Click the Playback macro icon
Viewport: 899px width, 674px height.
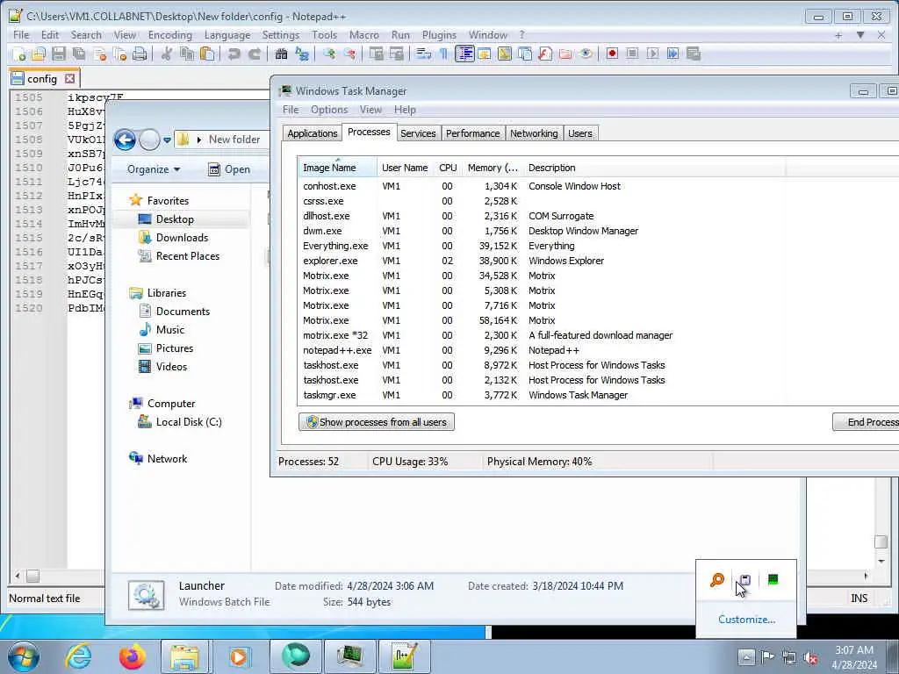tap(652, 54)
